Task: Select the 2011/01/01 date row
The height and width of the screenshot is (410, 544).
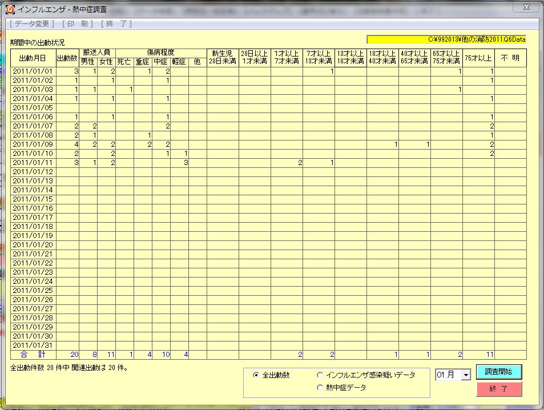Action: [33, 71]
